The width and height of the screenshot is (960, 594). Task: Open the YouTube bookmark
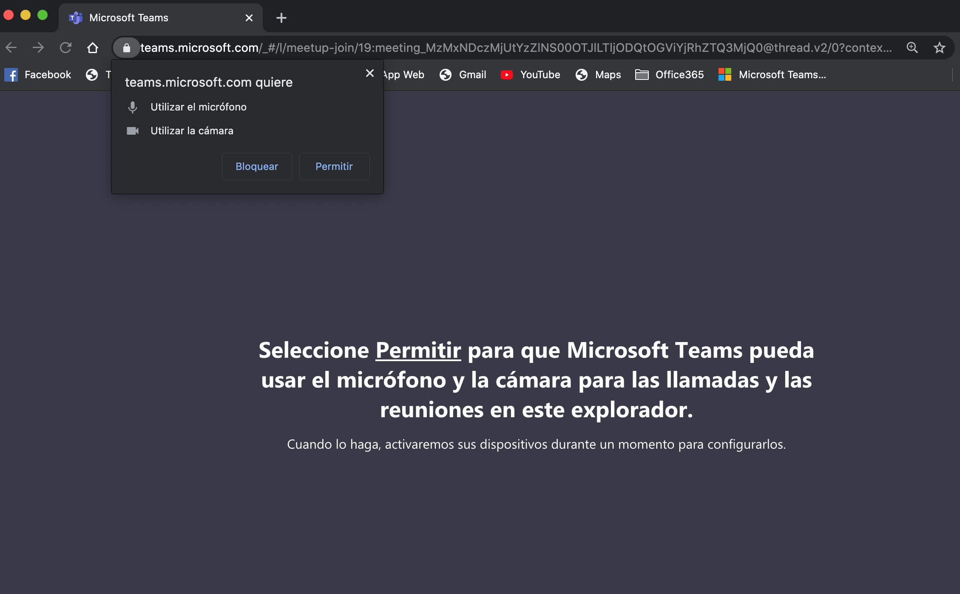(x=530, y=75)
